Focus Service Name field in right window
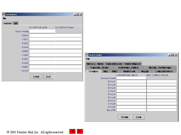Image resolution: width=181 pixels, height=135 pixels. [x=131, y=78]
